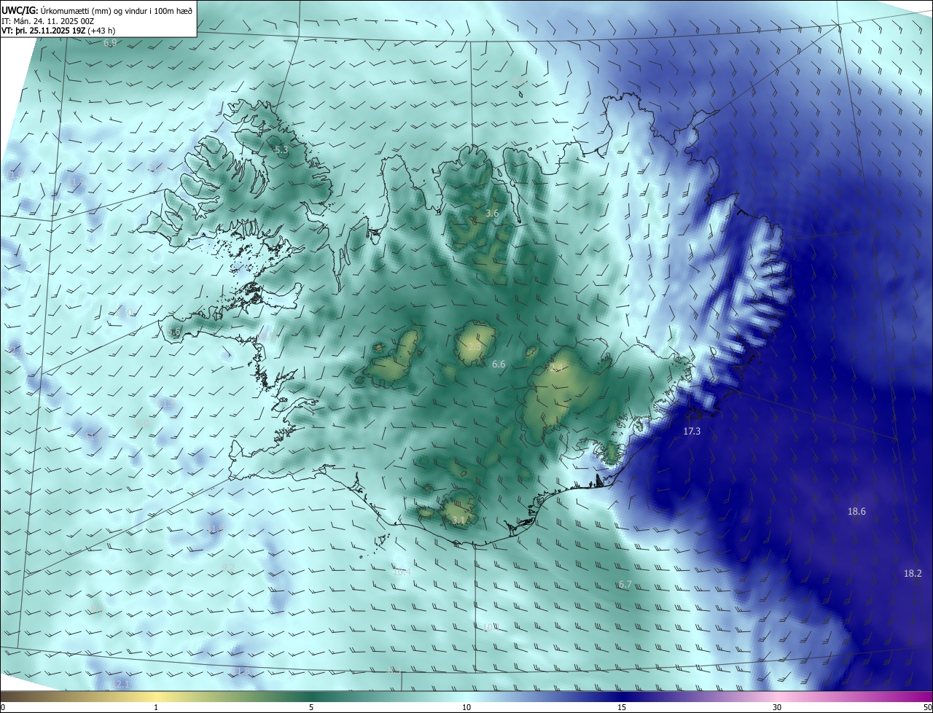The height and width of the screenshot is (713, 933).
Task: Click the 1 tick on the color scale
Action: (x=156, y=707)
